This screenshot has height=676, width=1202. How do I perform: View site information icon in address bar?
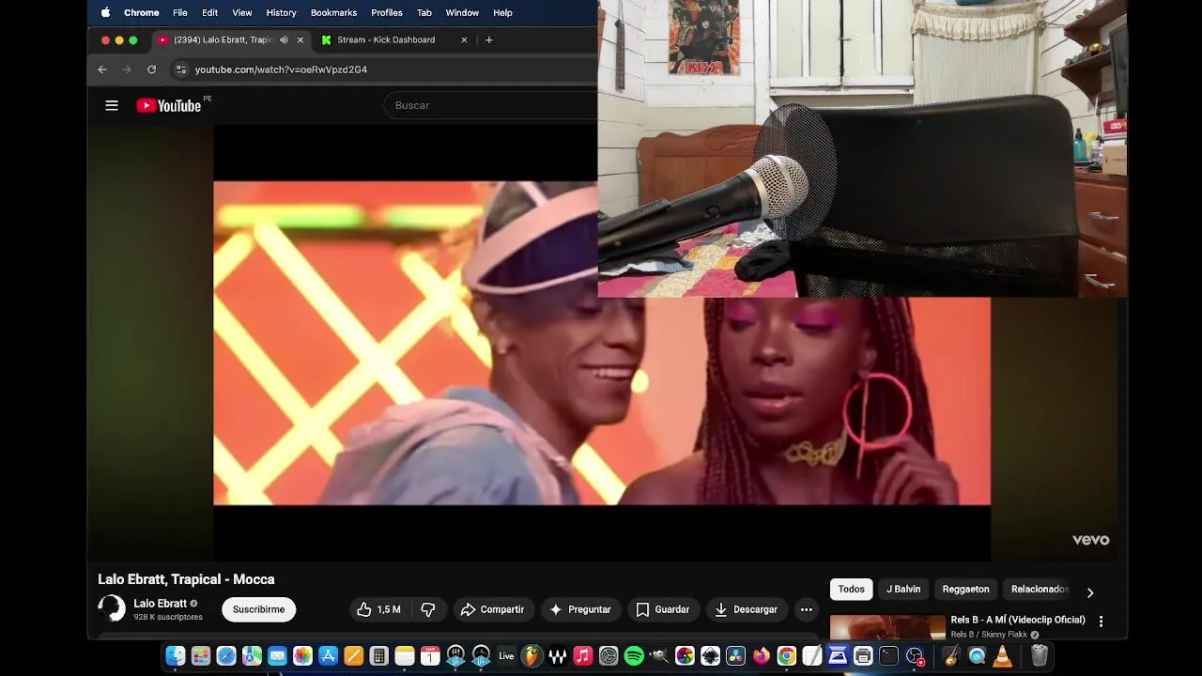pyautogui.click(x=181, y=69)
